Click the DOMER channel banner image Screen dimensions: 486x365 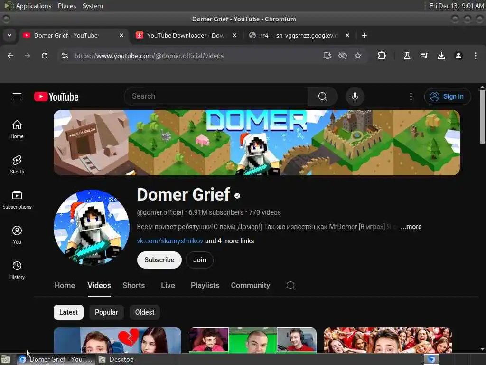pos(257,143)
